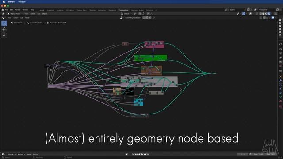
Task: Switch to the UV Editing workspace tab
Action: coord(70,10)
